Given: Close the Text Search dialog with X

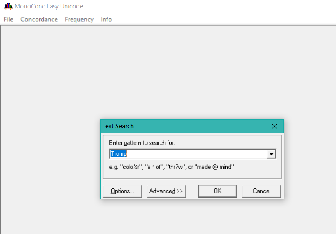Looking at the screenshot, I should click(275, 126).
